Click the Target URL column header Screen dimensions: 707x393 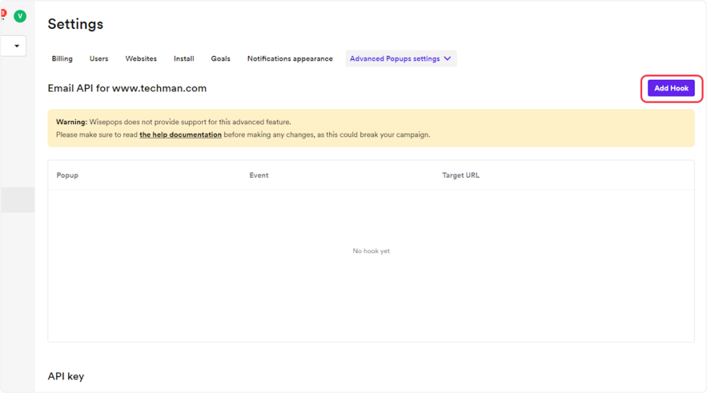pos(461,175)
